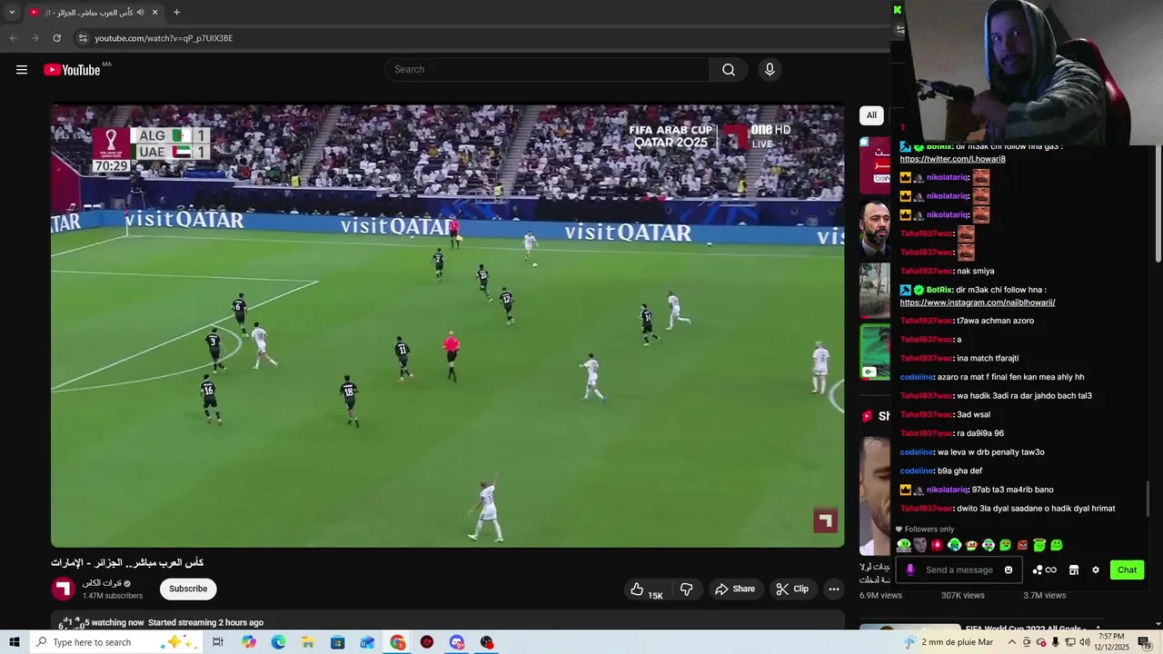Image resolution: width=1163 pixels, height=654 pixels.
Task: Open the chat shop icon
Action: [1073, 570]
